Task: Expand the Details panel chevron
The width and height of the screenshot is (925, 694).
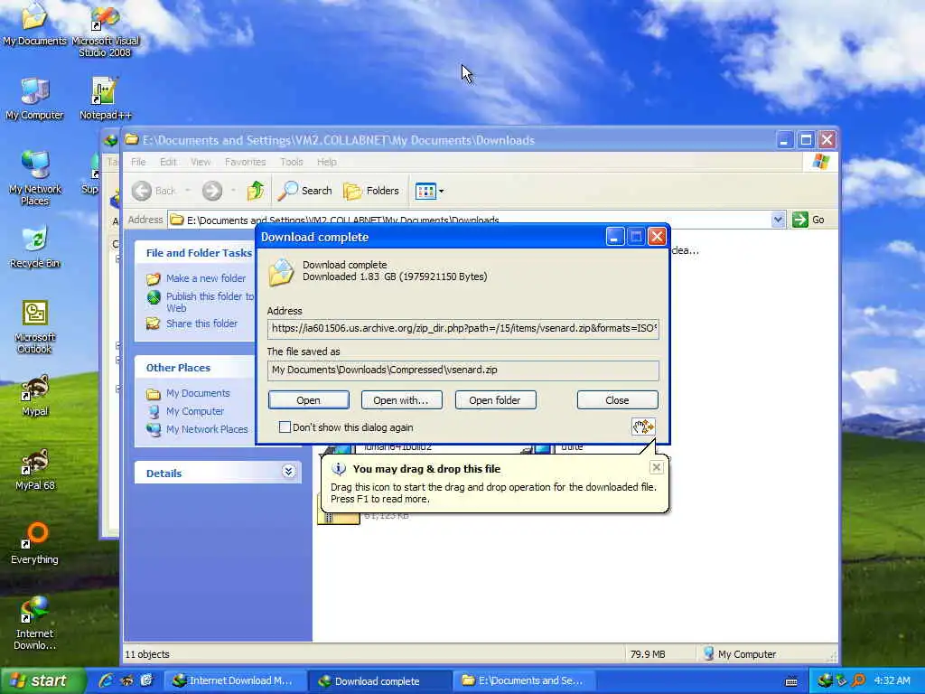Action: [288, 472]
